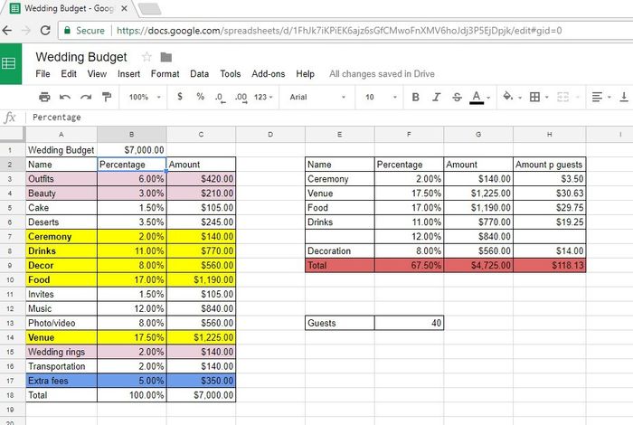Image resolution: width=633 pixels, height=425 pixels.
Task: Format as currency with dollar icon
Action: coord(180,97)
